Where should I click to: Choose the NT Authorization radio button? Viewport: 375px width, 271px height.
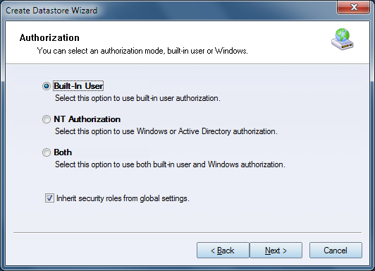(x=46, y=119)
